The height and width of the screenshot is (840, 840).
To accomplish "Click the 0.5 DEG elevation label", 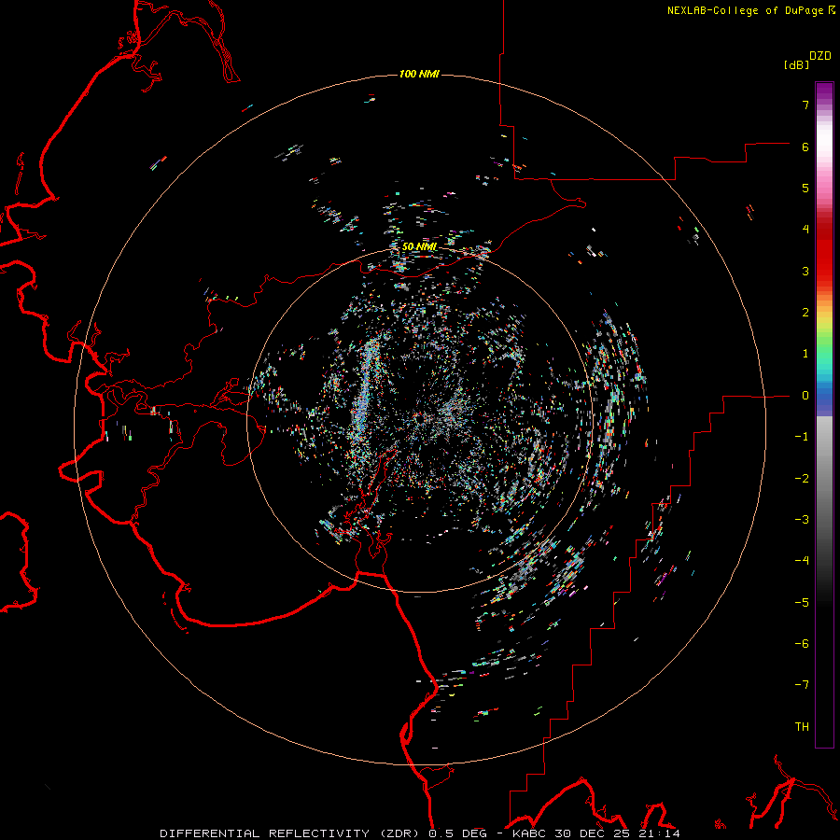I will click(457, 833).
